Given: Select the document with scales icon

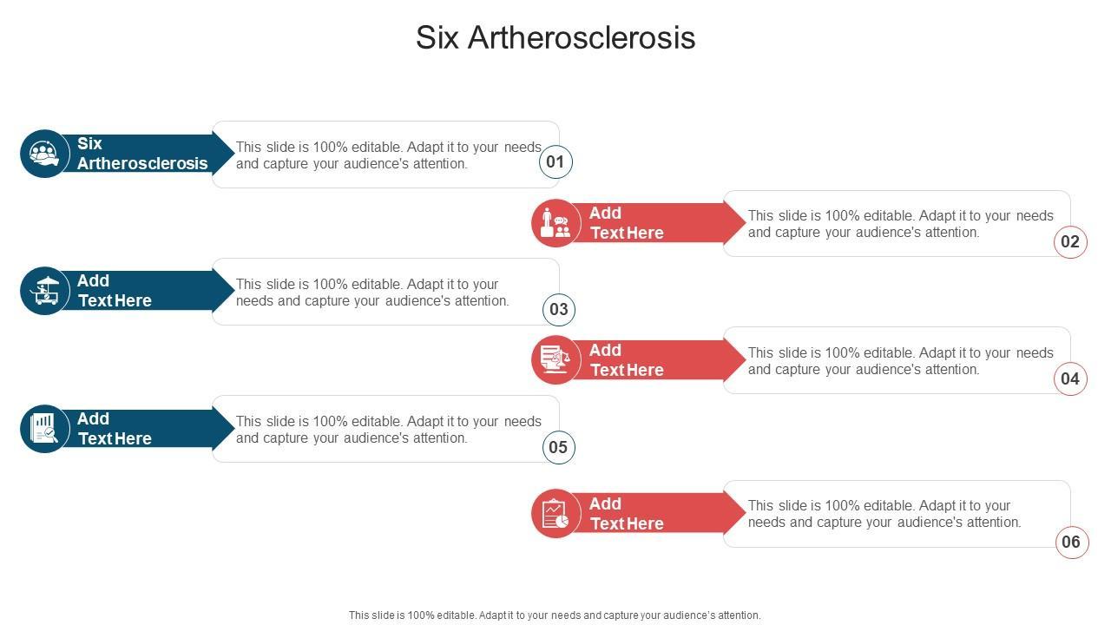Looking at the screenshot, I should point(555,359).
